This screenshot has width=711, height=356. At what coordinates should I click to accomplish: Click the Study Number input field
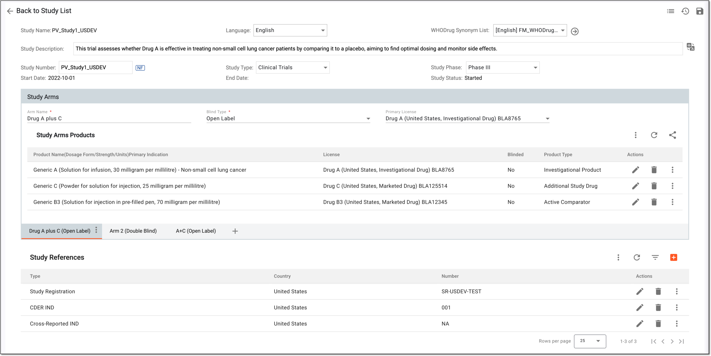tap(96, 68)
